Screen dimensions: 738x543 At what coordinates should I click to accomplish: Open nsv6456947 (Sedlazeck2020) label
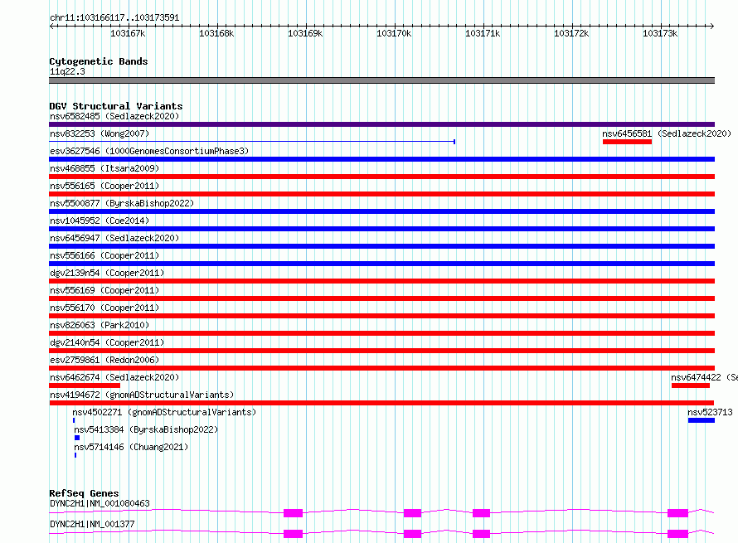pos(114,238)
